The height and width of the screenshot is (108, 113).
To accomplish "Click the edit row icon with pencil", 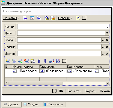I will click(20, 61).
